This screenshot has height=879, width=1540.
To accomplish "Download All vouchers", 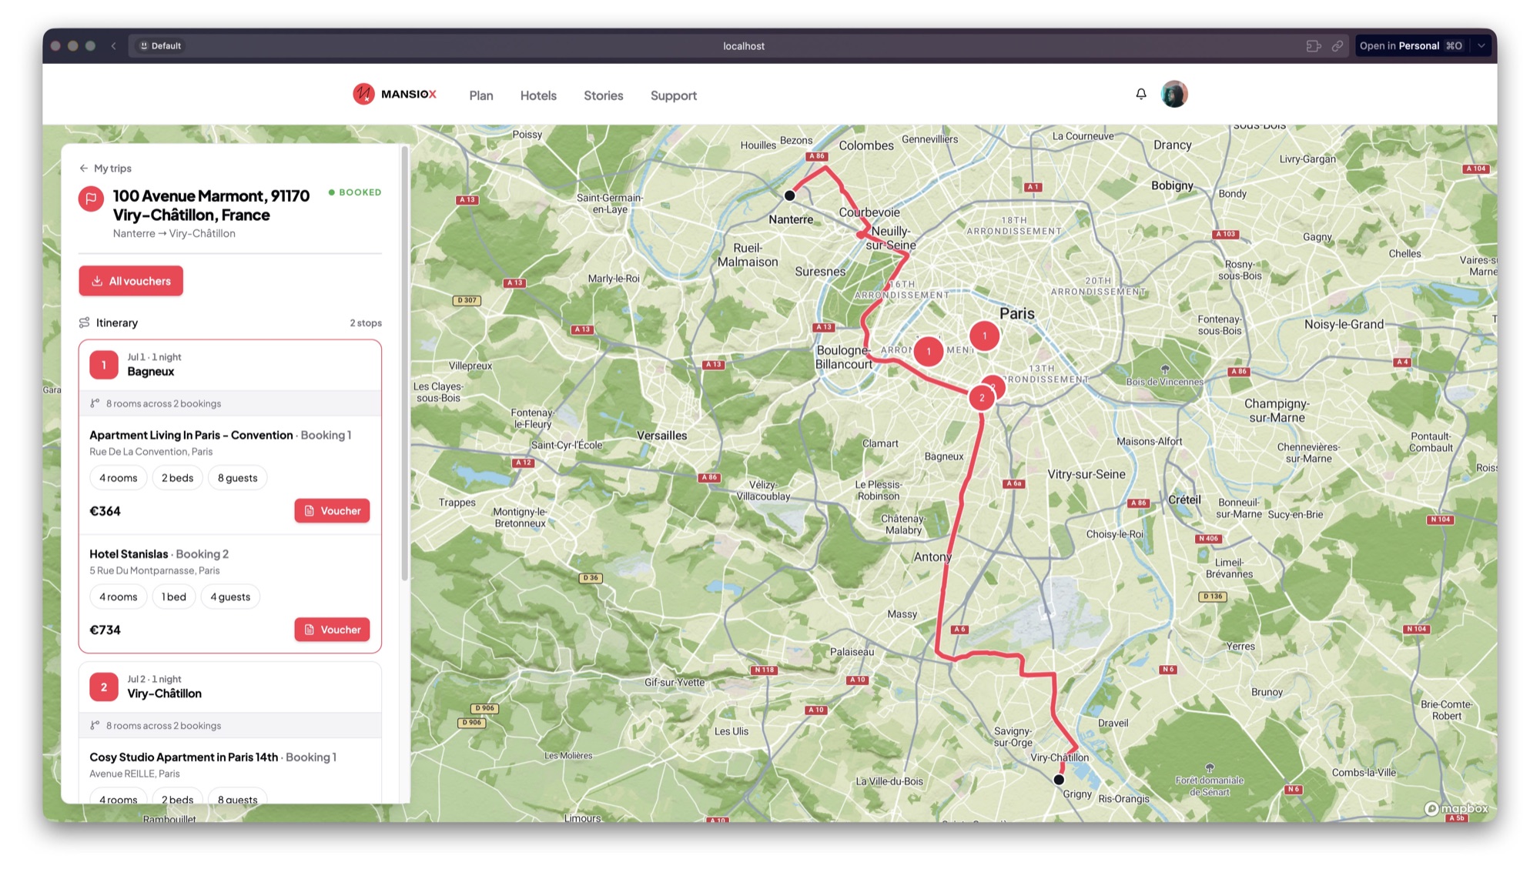I will [x=131, y=281].
